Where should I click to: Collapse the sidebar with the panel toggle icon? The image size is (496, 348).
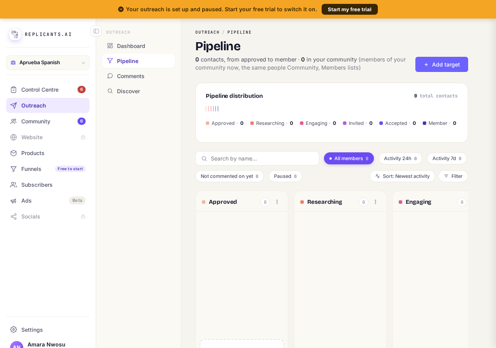(96, 31)
